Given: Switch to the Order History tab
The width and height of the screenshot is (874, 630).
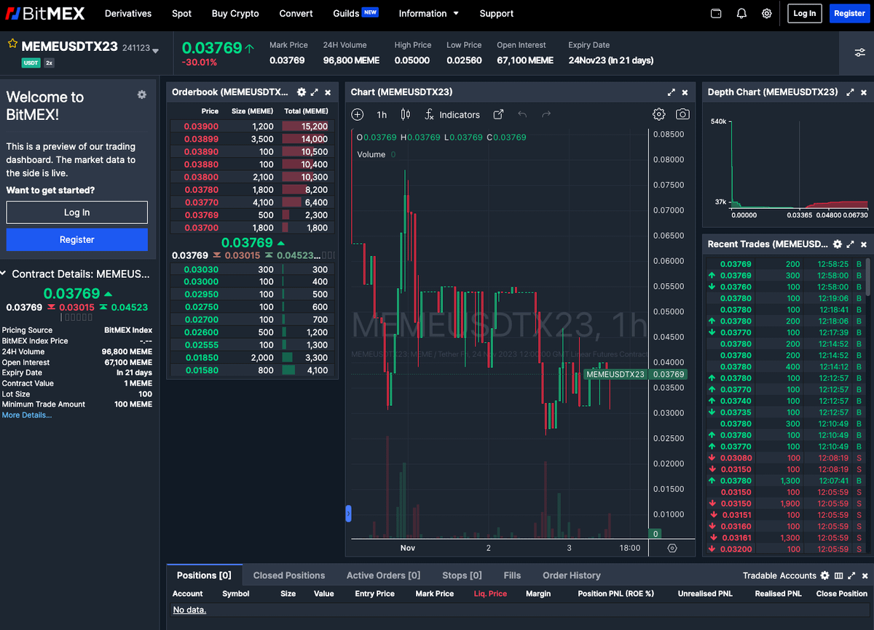Looking at the screenshot, I should (572, 575).
